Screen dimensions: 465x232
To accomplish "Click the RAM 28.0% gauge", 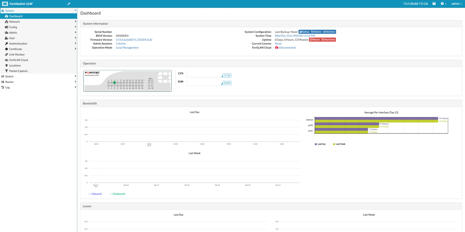I will pos(227,83).
